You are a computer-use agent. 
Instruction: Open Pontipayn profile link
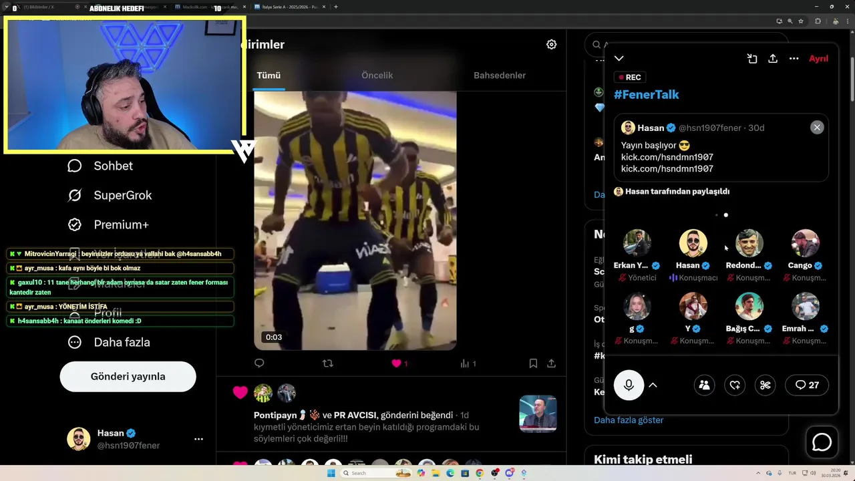(275, 415)
